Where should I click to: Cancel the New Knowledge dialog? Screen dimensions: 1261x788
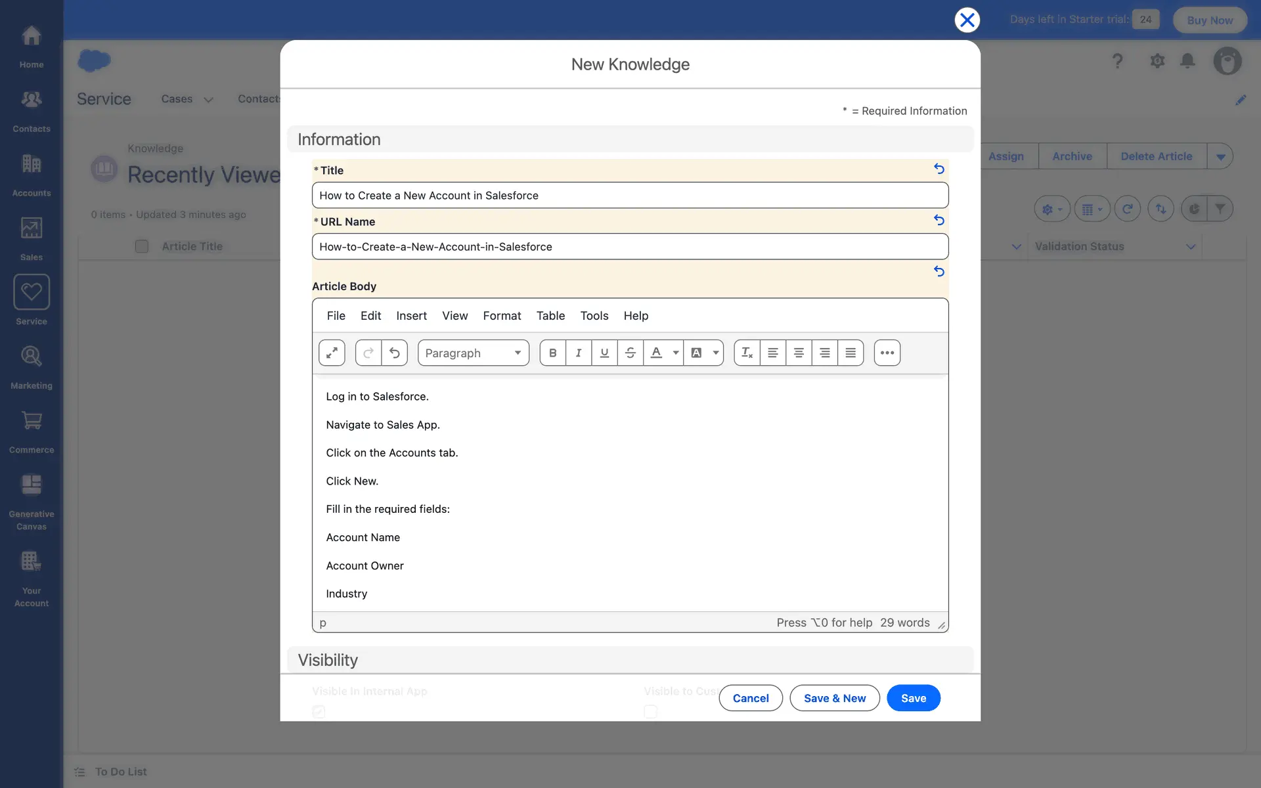tap(750, 698)
